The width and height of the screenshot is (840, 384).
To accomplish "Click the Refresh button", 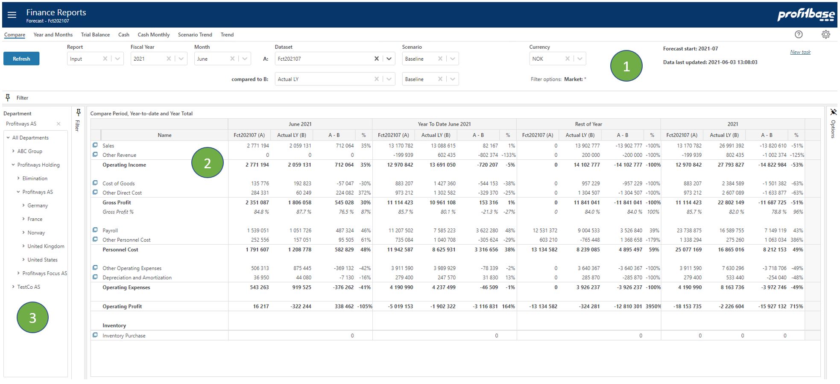I will coord(21,59).
